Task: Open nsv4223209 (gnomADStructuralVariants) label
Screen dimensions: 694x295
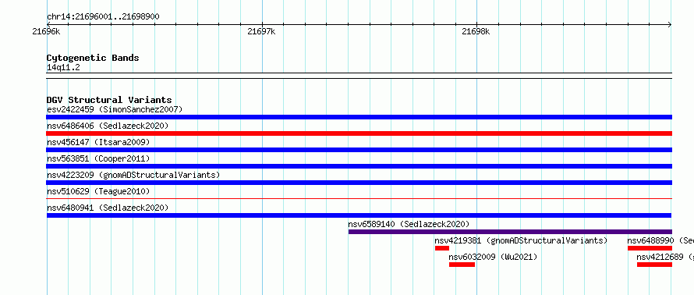Action: [133, 175]
